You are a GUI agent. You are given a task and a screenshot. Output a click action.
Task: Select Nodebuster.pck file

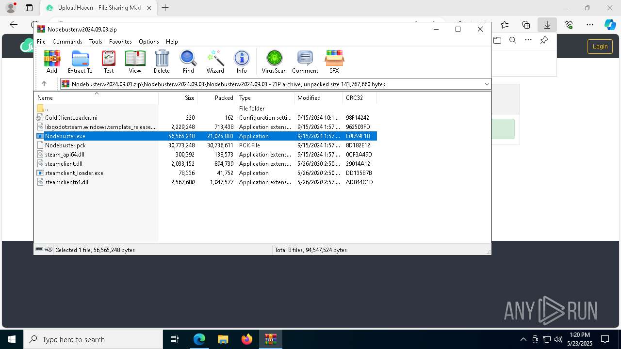pyautogui.click(x=206, y=145)
